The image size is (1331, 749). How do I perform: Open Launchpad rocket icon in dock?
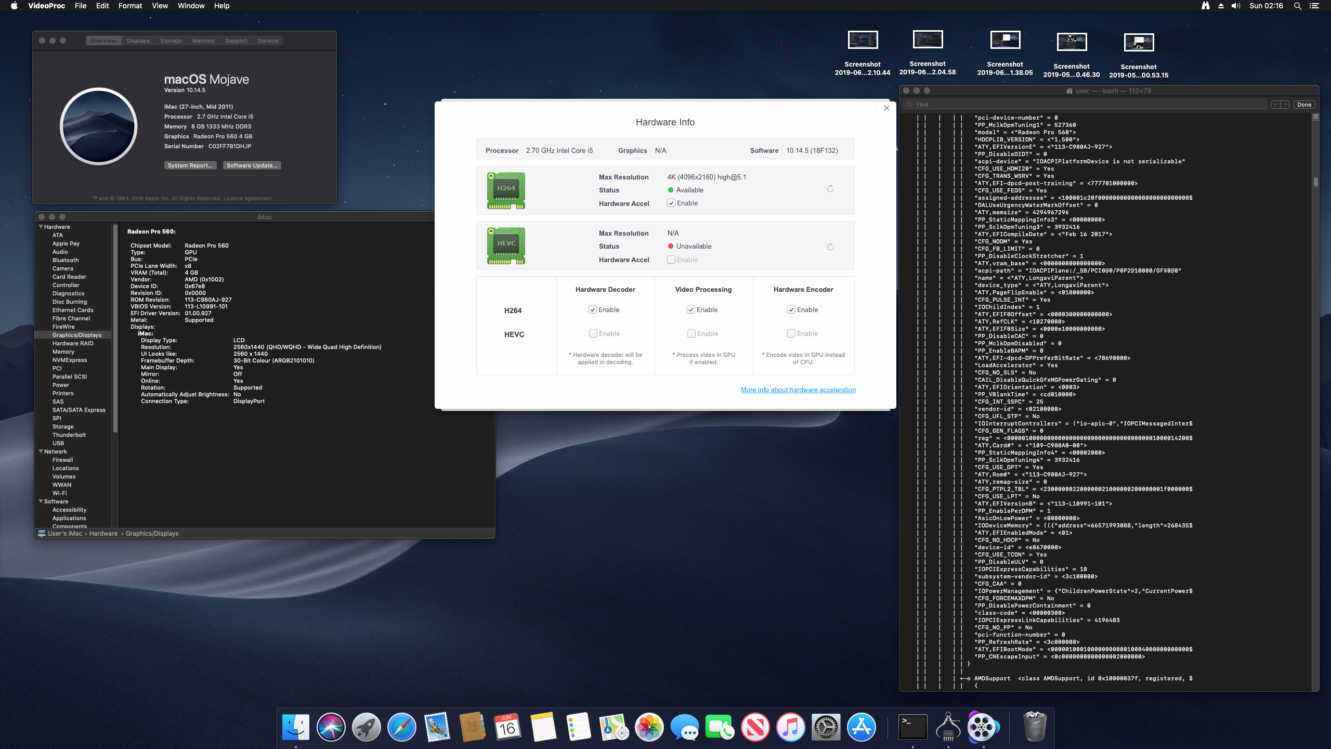(x=366, y=727)
